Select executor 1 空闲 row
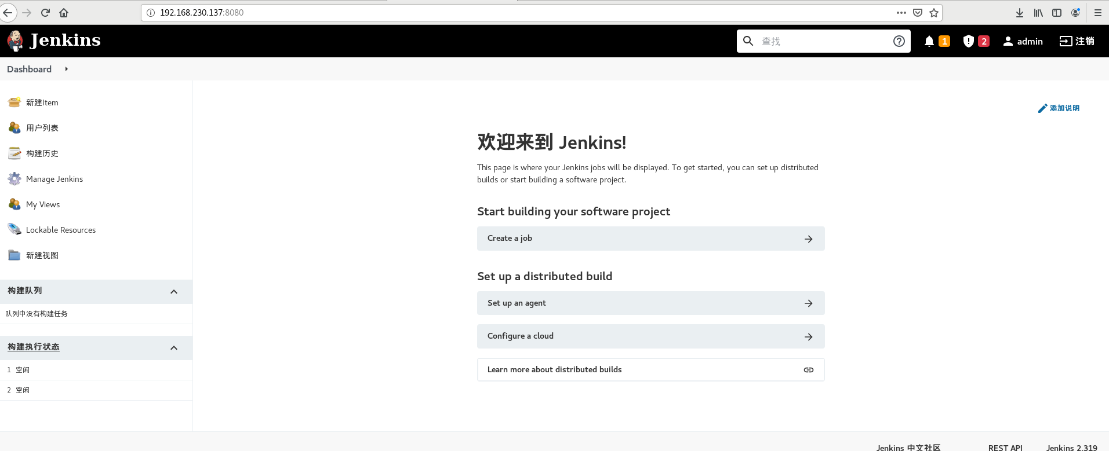 96,370
